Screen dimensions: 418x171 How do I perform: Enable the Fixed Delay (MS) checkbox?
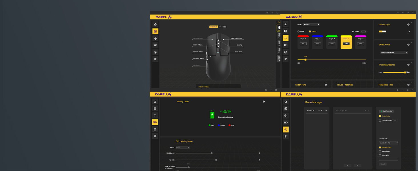[380, 121]
